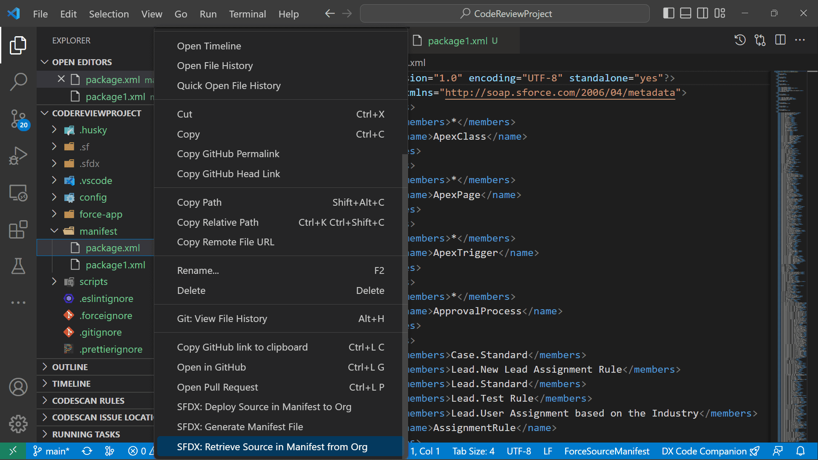Expand the OUTLINE section
Screen dimensions: 818x460
(70, 367)
